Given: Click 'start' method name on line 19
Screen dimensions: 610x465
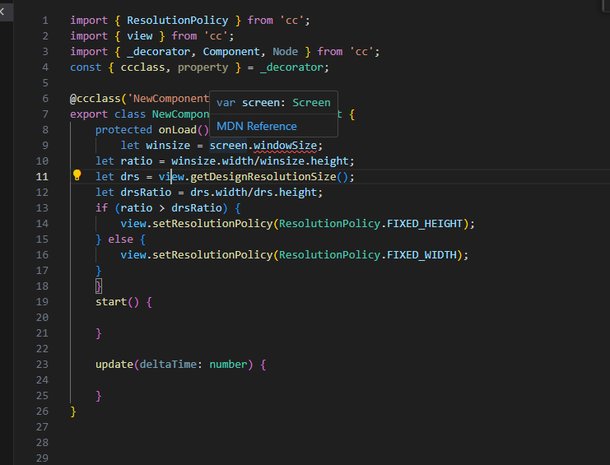Looking at the screenshot, I should [x=111, y=302].
